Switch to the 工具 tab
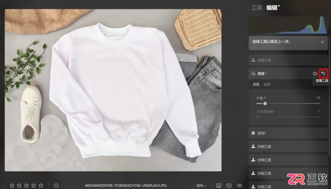Viewport: 331px width, 189px height. point(257,8)
